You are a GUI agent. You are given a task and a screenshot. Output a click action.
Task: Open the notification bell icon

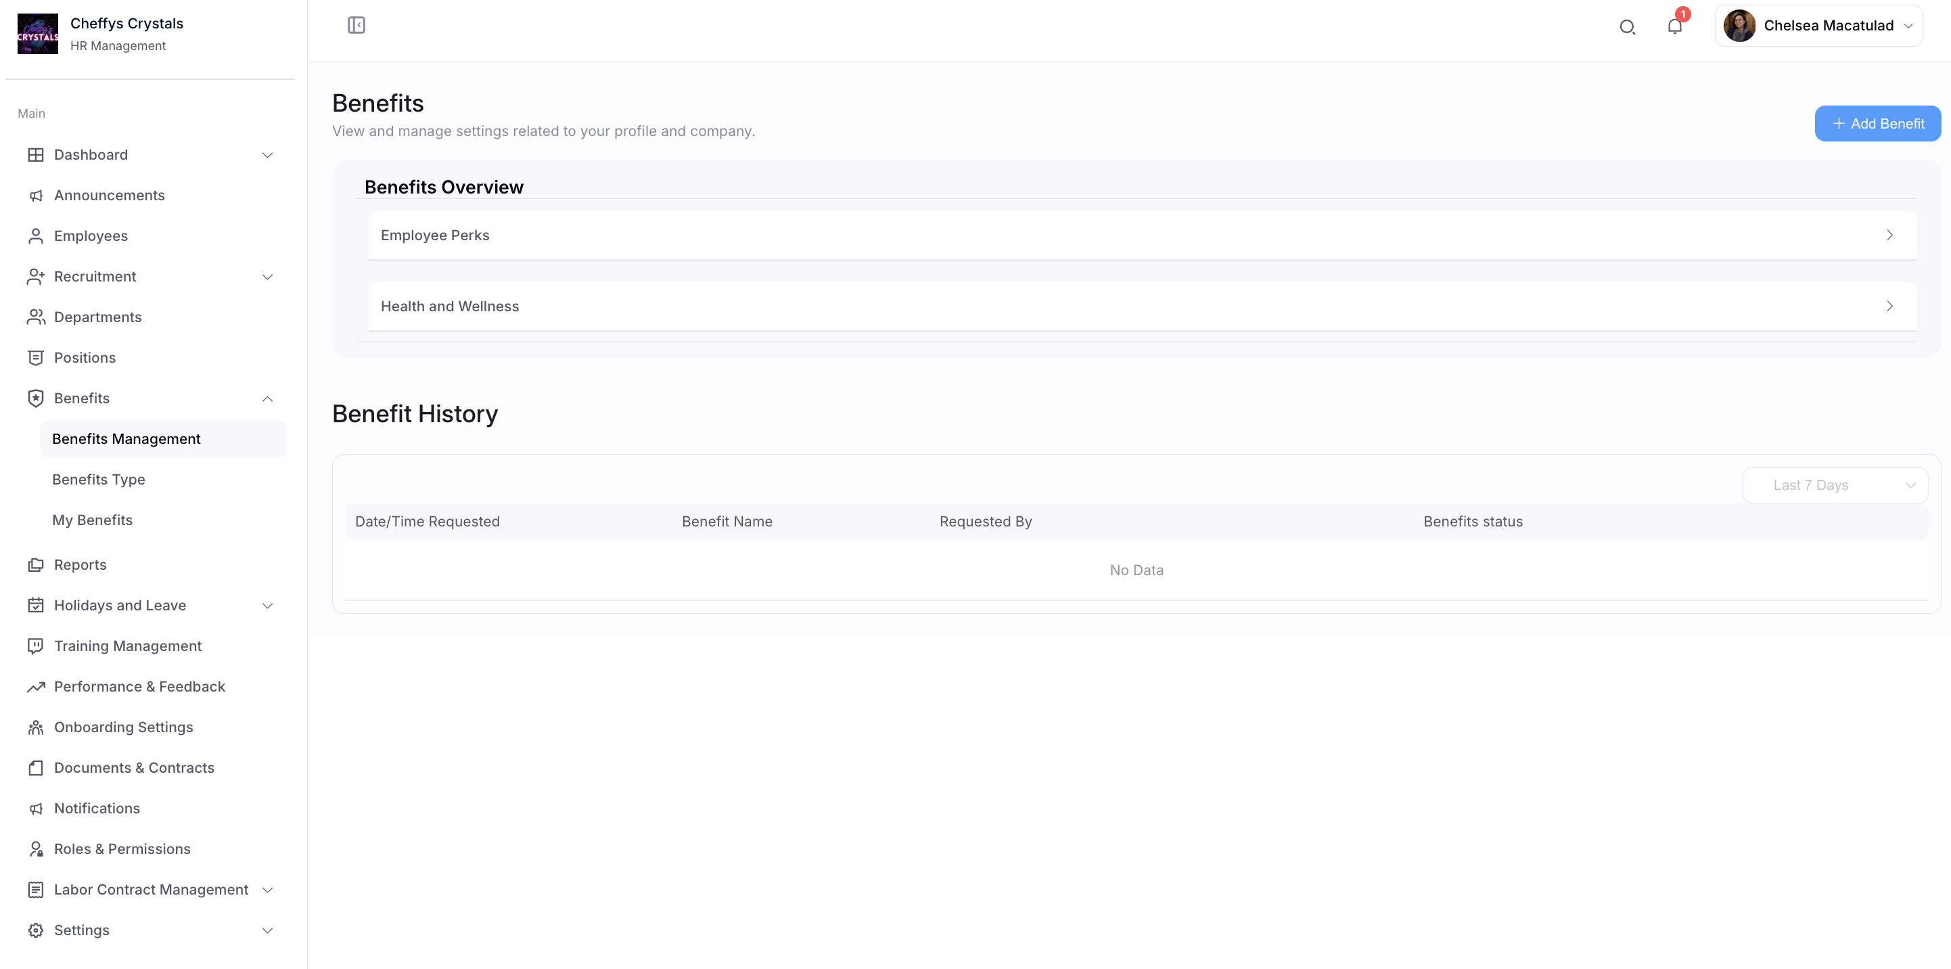point(1674,26)
